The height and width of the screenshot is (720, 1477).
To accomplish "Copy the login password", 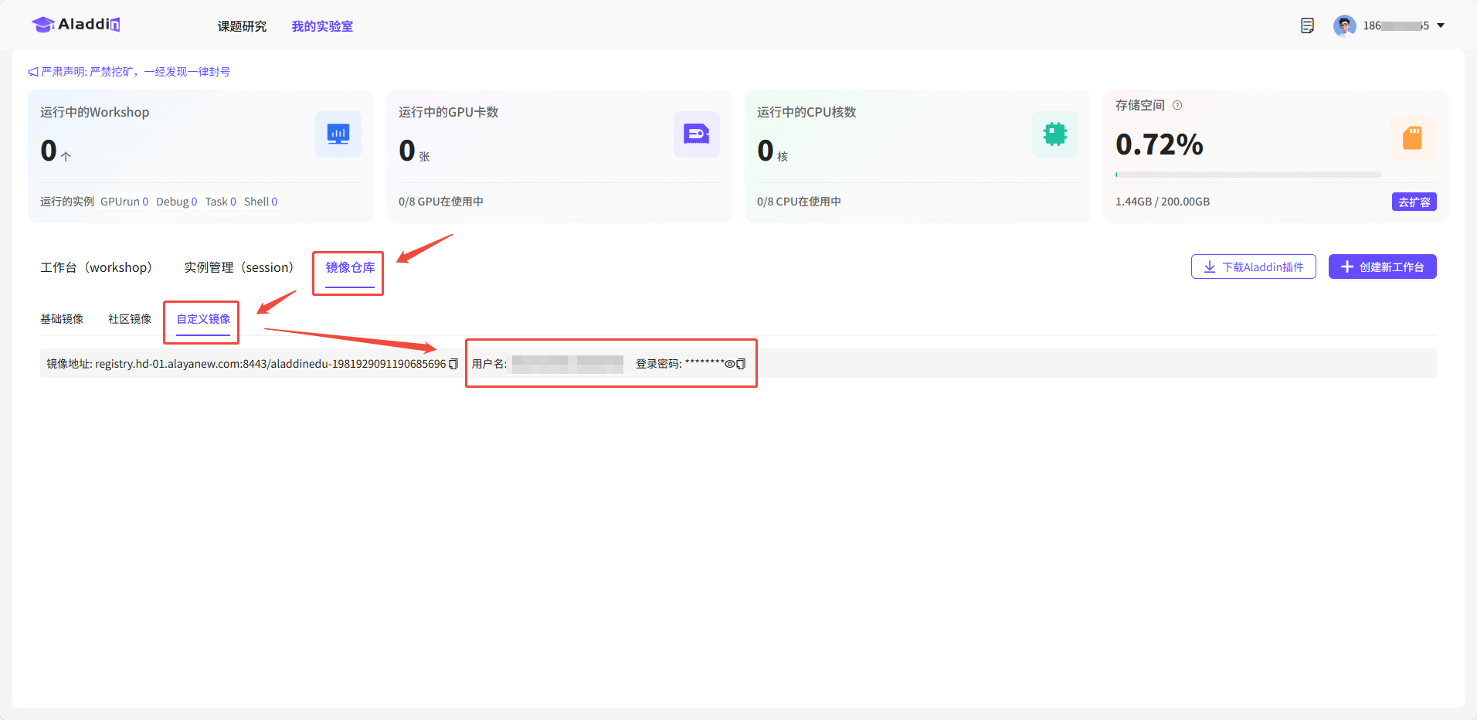I will 742,364.
